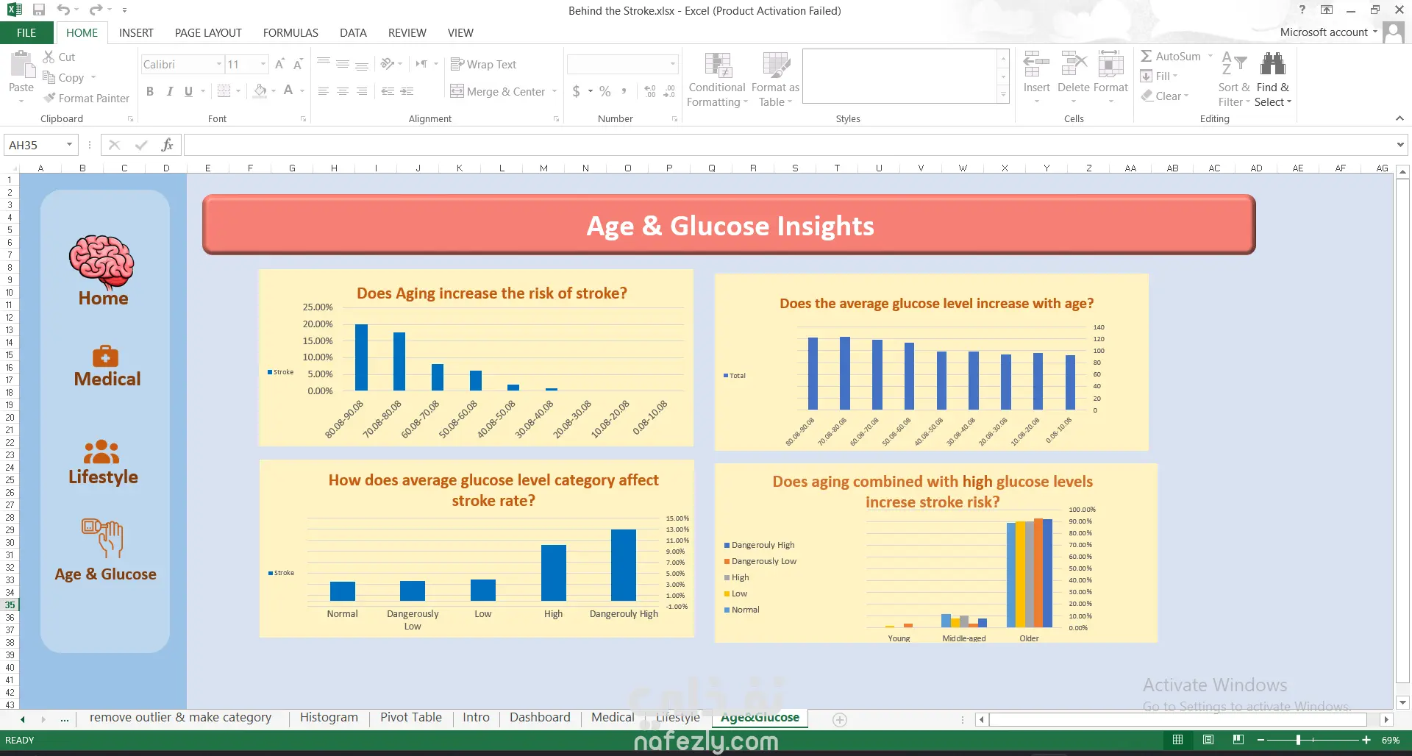Click the Format Painter brush icon
Image resolution: width=1412 pixels, height=756 pixels.
(50, 98)
